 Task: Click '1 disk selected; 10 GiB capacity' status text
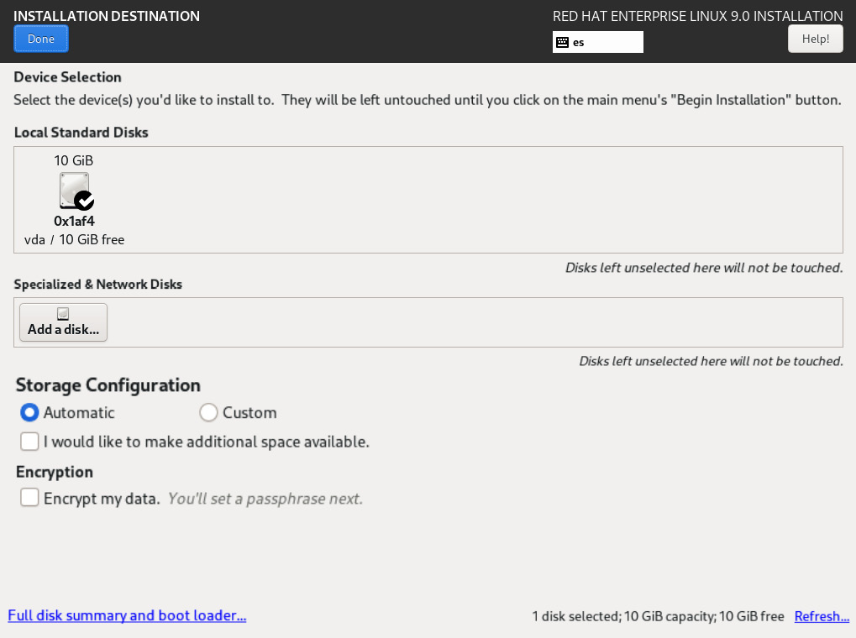(x=623, y=616)
